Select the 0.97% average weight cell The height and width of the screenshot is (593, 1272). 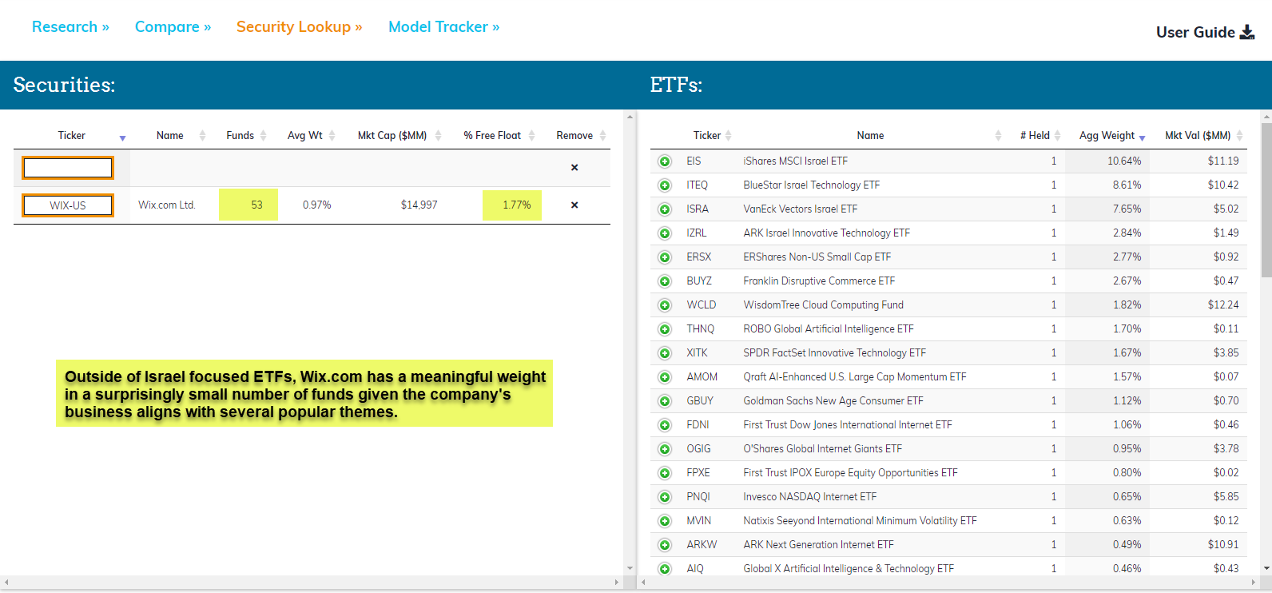[317, 205]
